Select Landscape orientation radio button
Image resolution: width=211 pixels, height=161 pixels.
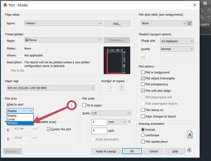(x=143, y=135)
